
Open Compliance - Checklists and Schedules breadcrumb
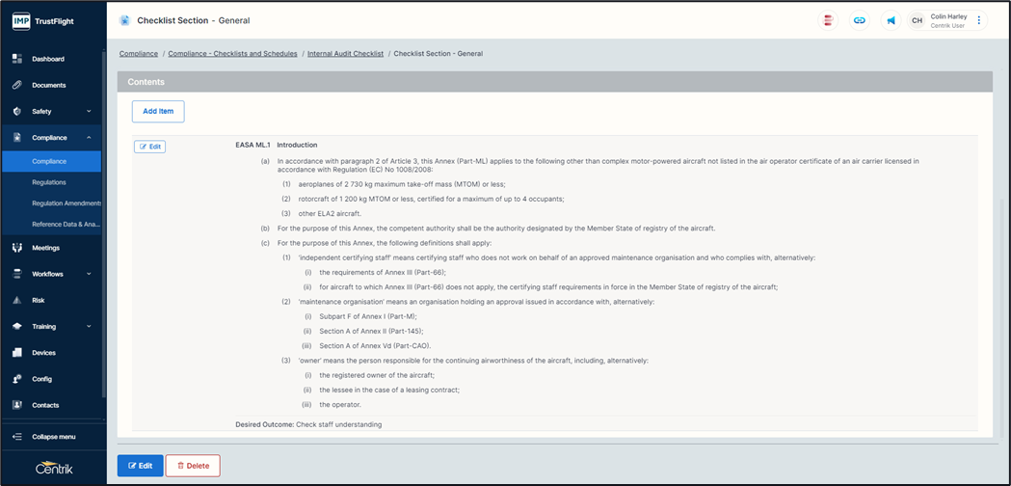233,54
